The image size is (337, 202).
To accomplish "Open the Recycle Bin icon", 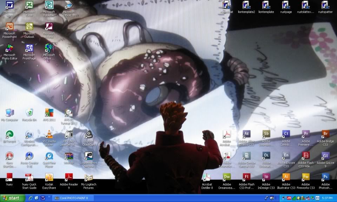I will tap(29, 113).
